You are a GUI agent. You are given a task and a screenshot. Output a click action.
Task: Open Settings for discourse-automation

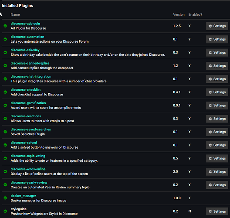(217, 39)
